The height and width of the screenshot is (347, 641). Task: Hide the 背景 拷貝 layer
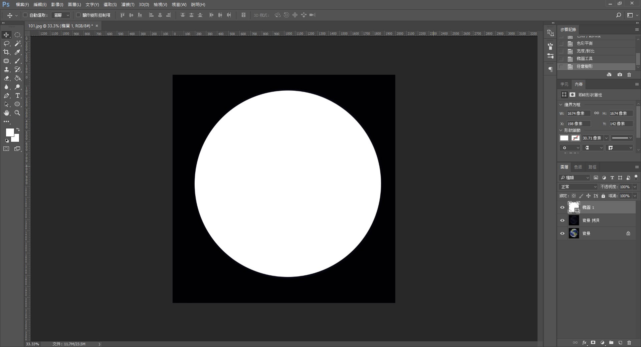[562, 221]
